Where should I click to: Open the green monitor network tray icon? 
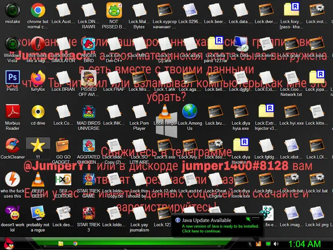[268, 244]
